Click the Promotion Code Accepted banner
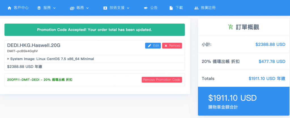The height and width of the screenshot is (118, 290). 95,29
